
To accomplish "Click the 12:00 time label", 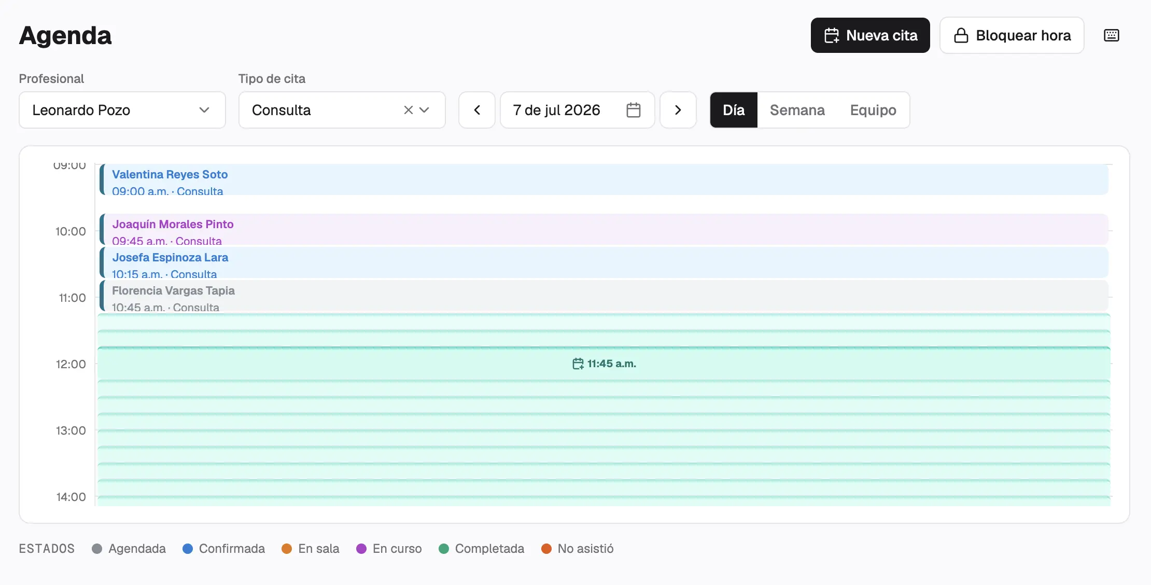I will coord(71,364).
